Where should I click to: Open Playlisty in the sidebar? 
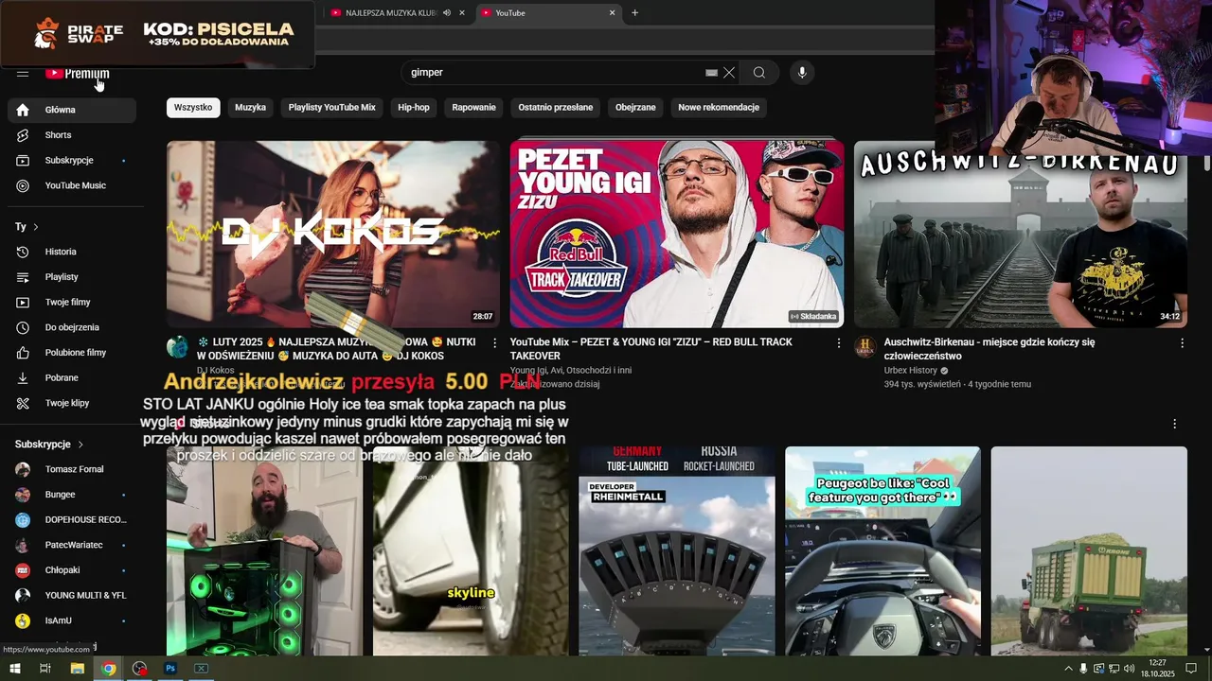(72, 277)
